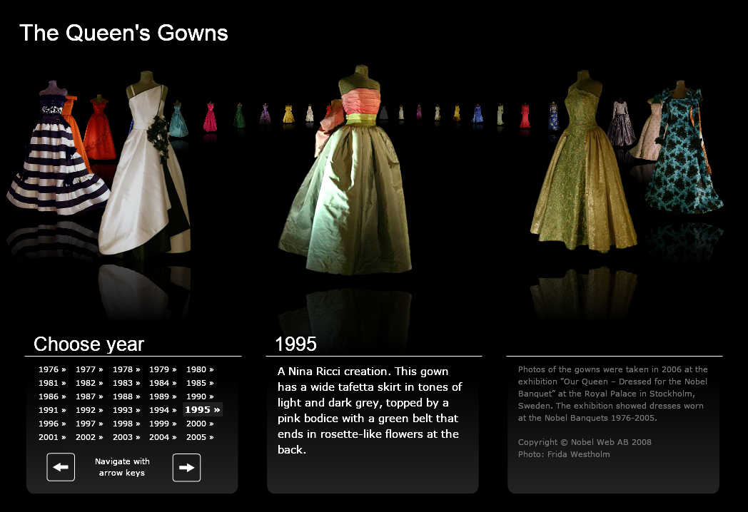Go to the previous gown with left arrow
Image resolution: width=748 pixels, height=512 pixels.
61,467
